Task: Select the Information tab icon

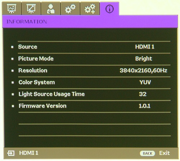Action: click(x=109, y=9)
